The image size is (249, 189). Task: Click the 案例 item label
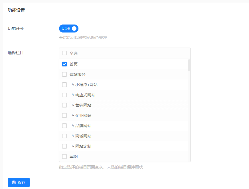click(x=74, y=157)
